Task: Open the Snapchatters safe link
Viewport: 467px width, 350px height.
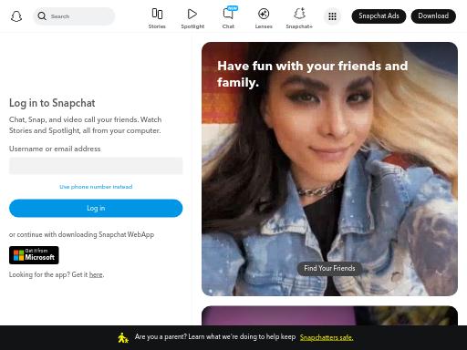Action: click(x=327, y=337)
